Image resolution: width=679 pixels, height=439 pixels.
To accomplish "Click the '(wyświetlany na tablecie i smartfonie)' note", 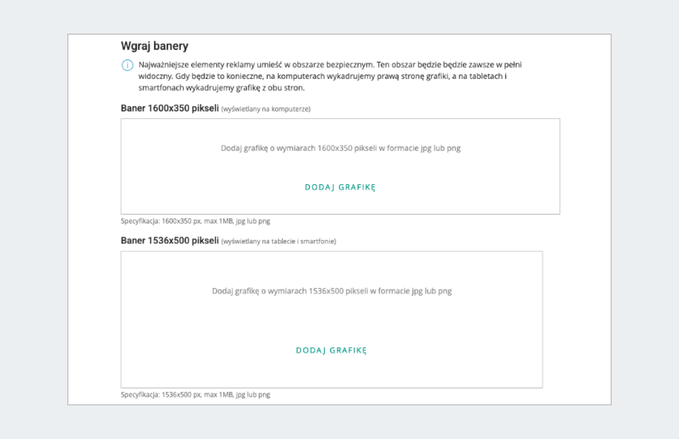I will [x=278, y=241].
